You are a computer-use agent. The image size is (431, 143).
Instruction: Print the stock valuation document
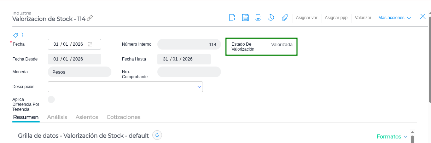[258, 18]
